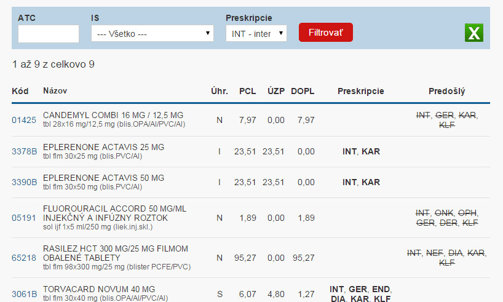
Task: Click the Úhr. column header
Action: (x=220, y=91)
